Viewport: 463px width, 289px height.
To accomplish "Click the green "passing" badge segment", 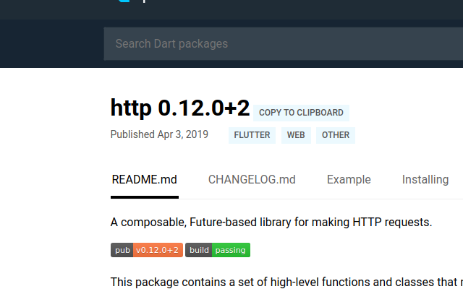I will 231,251.
